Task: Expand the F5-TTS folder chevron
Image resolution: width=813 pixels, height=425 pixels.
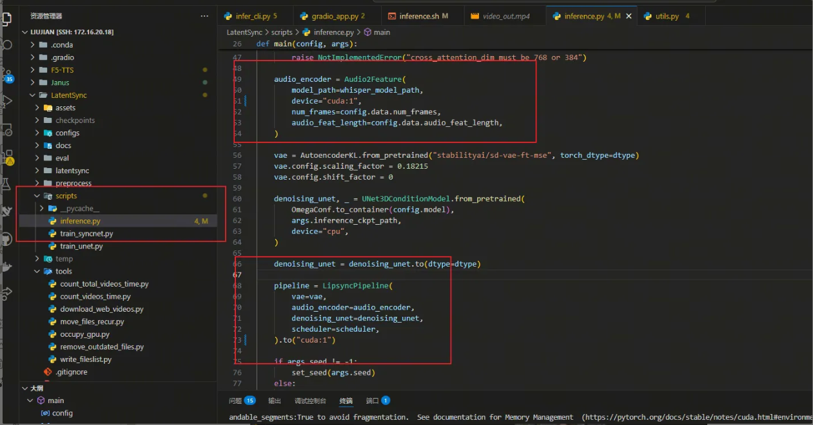Action: point(34,70)
